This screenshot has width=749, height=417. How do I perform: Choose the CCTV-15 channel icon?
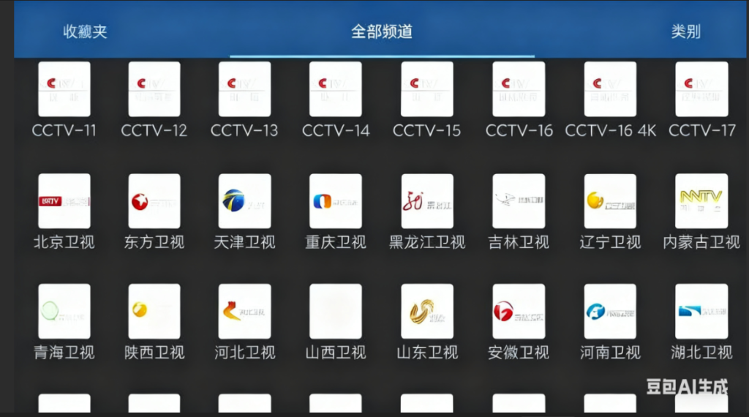point(427,89)
